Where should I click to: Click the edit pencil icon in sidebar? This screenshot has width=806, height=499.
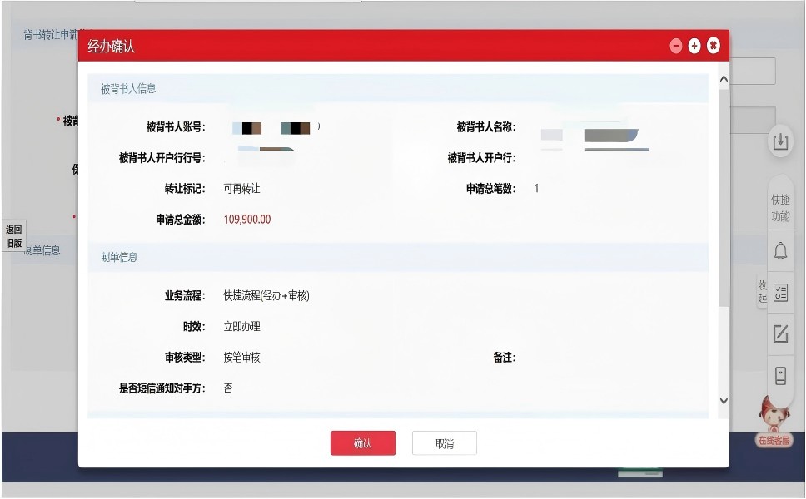(x=780, y=334)
